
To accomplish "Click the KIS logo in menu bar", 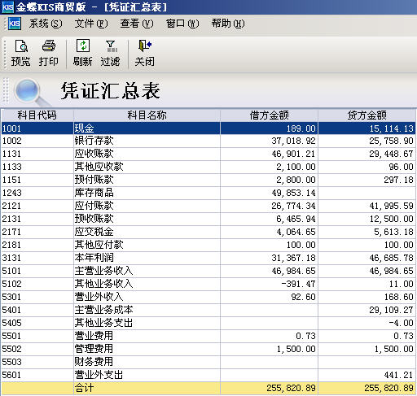I will coord(15,24).
